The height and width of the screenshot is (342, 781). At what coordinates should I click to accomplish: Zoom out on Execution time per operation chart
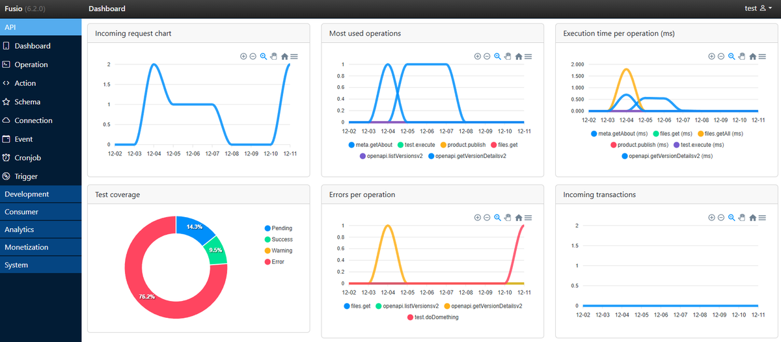pos(720,57)
